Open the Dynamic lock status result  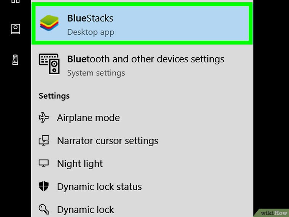coord(99,187)
